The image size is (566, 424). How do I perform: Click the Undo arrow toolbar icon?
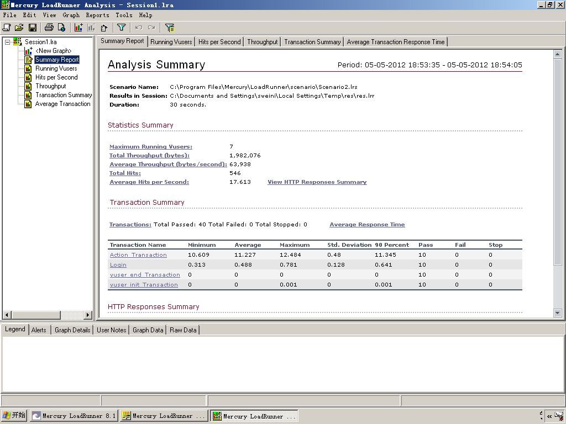(x=138, y=28)
